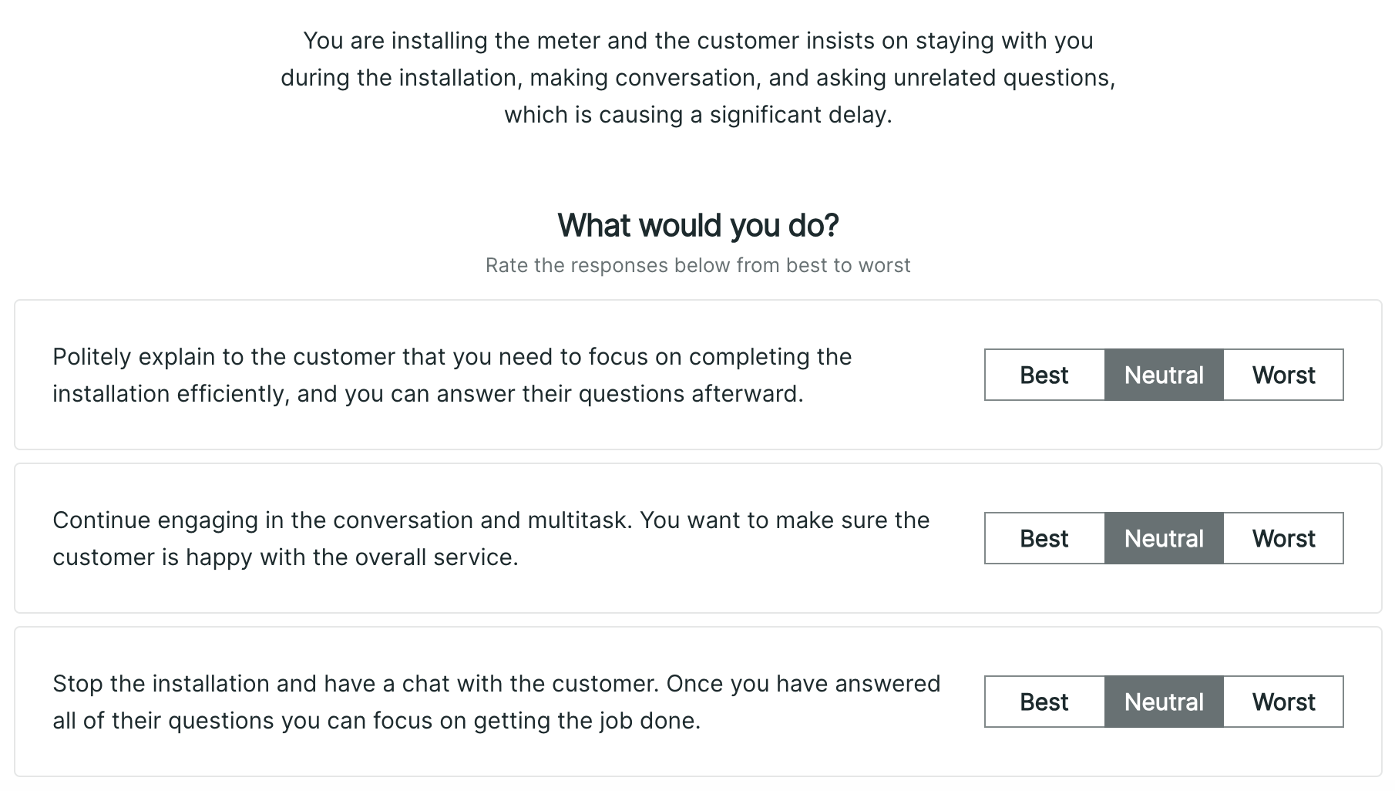Click the scenario line mentioning unrelated questions

pos(697,78)
